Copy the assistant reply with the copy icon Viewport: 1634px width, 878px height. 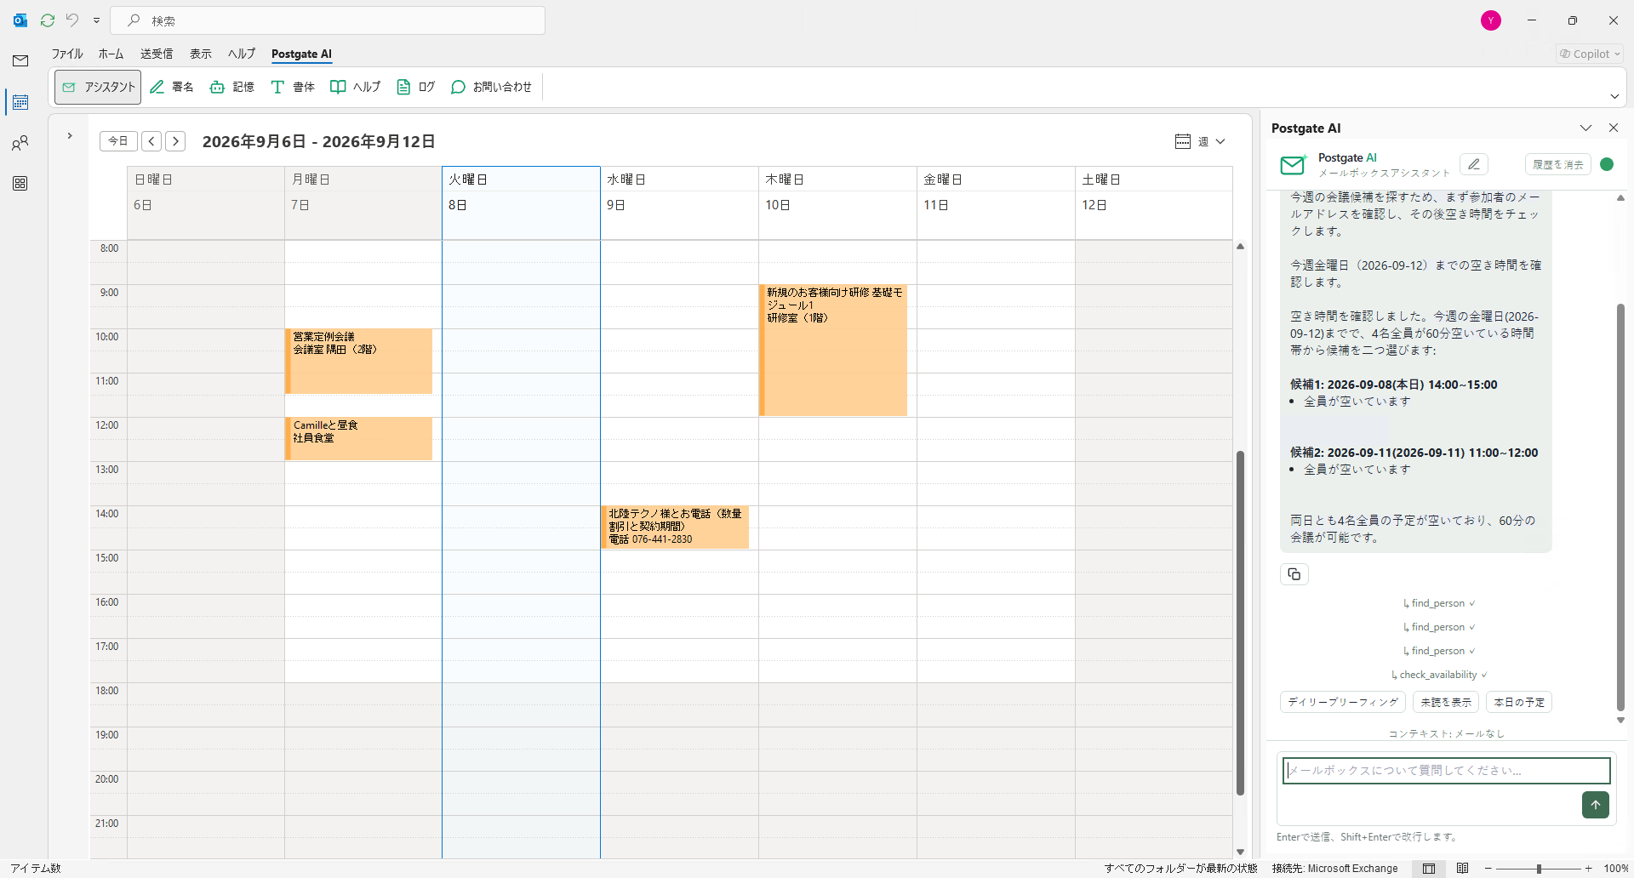1294,574
